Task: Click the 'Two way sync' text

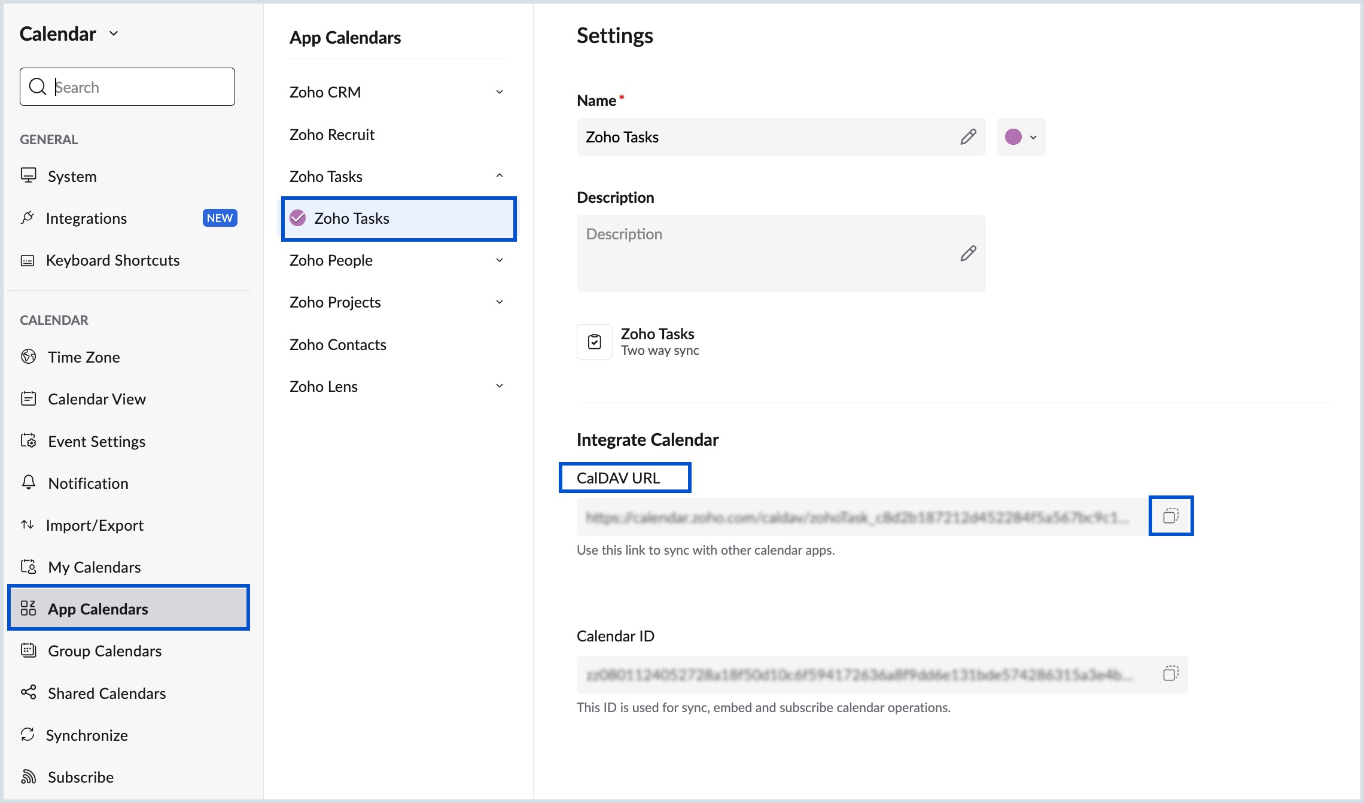Action: tap(660, 351)
